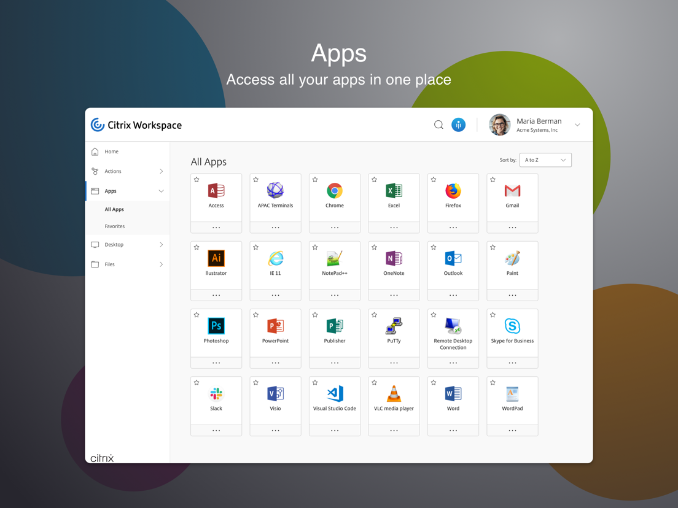Image resolution: width=678 pixels, height=508 pixels.
Task: Open more options dots under PuTTY
Action: point(394,363)
